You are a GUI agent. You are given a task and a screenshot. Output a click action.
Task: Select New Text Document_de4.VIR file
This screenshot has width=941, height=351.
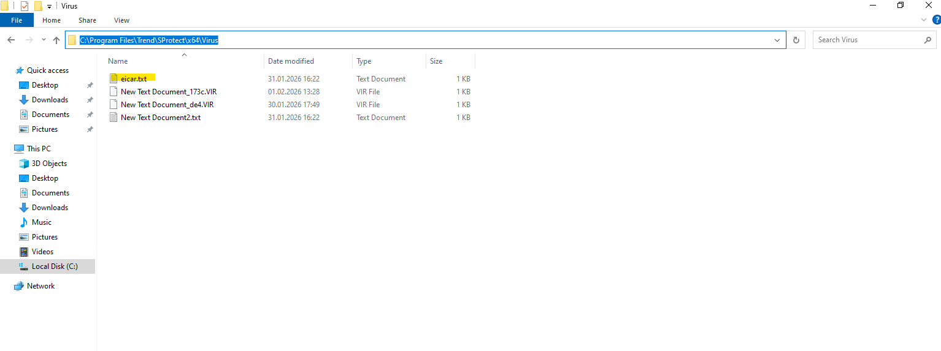pos(167,105)
